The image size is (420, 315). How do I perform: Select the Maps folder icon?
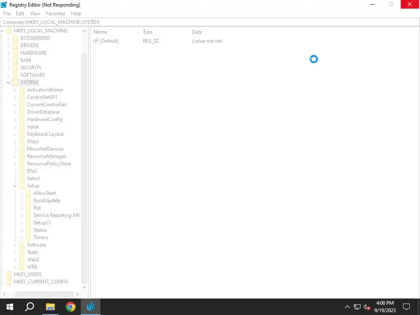click(22, 142)
